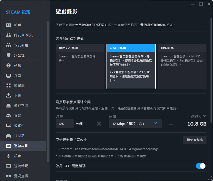Switch to 遠端暢玩 settings page
The width and height of the screenshot is (213, 181).
tap(21, 166)
